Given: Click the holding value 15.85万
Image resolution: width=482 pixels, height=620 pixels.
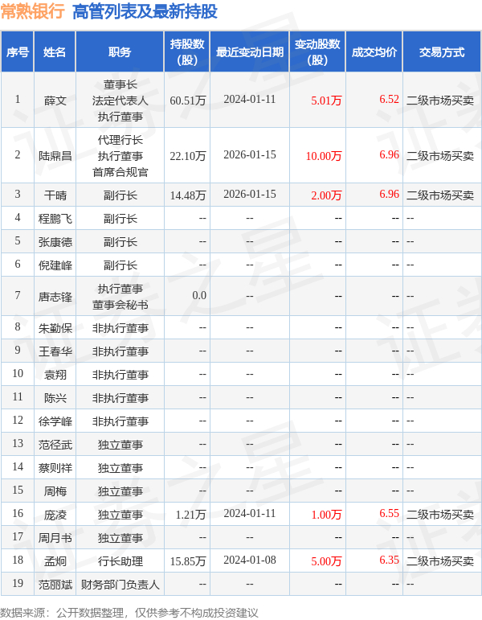Looking at the screenshot, I should [x=188, y=561].
